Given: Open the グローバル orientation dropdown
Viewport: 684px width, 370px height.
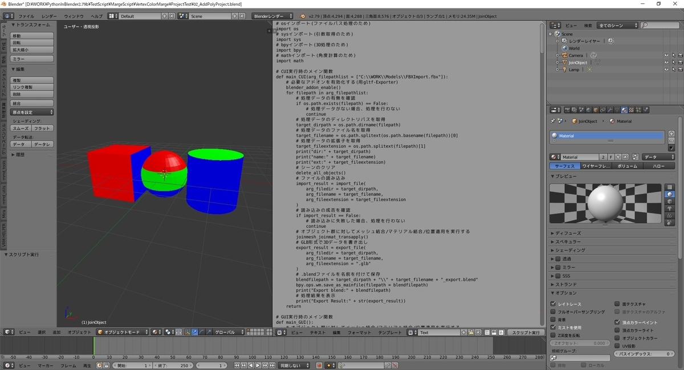Looking at the screenshot, I should [x=228, y=332].
